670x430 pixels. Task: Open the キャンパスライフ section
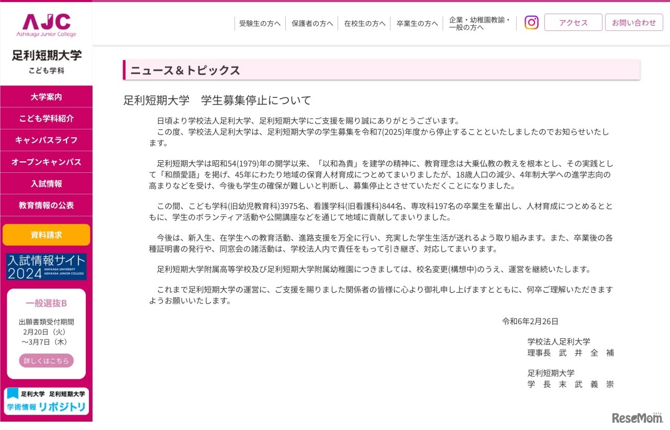point(46,140)
